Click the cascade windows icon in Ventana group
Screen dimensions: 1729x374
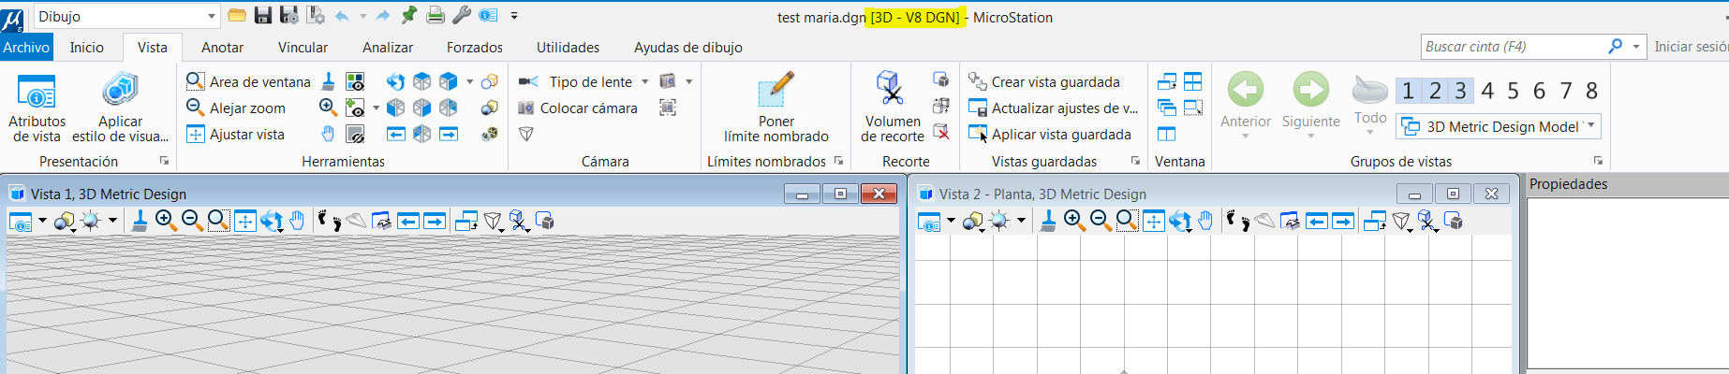[x=1167, y=108]
